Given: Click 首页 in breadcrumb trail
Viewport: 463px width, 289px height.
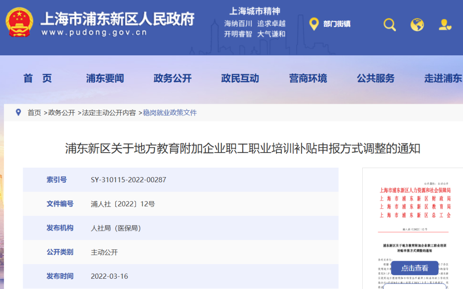Looking at the screenshot, I should (x=34, y=113).
